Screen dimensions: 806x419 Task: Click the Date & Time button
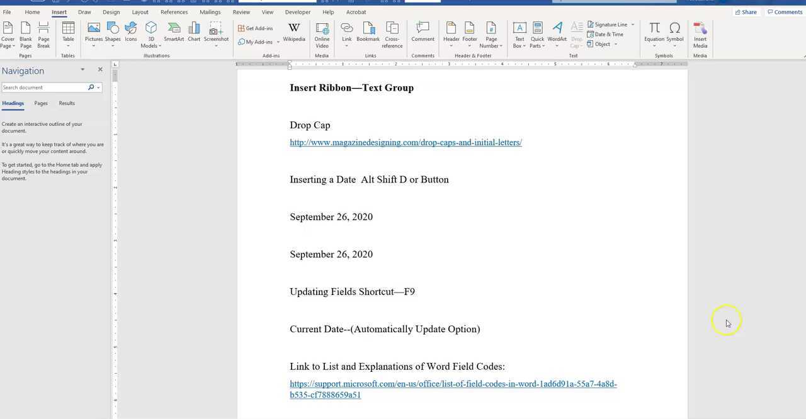pos(605,35)
